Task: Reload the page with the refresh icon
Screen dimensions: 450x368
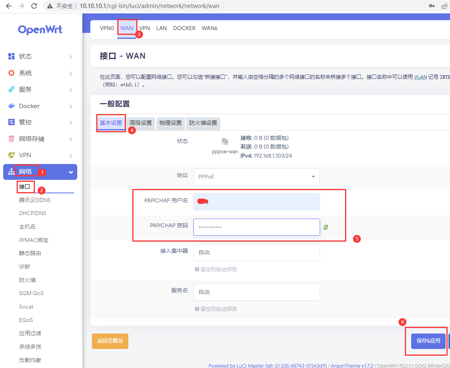Action: pyautogui.click(x=34, y=6)
